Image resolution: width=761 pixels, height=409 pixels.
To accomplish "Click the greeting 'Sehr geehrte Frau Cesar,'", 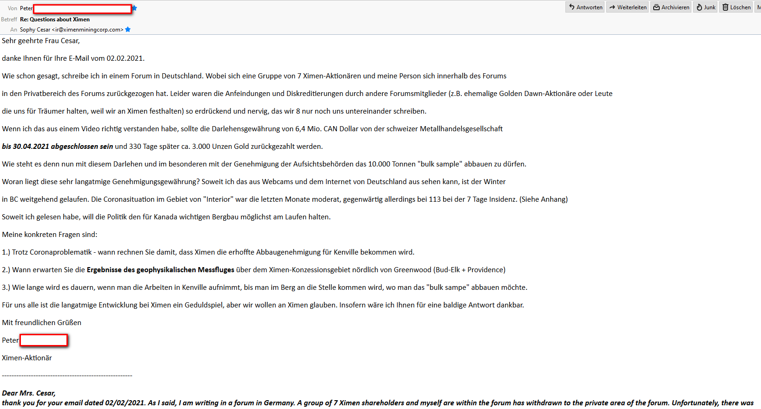I will click(x=41, y=41).
